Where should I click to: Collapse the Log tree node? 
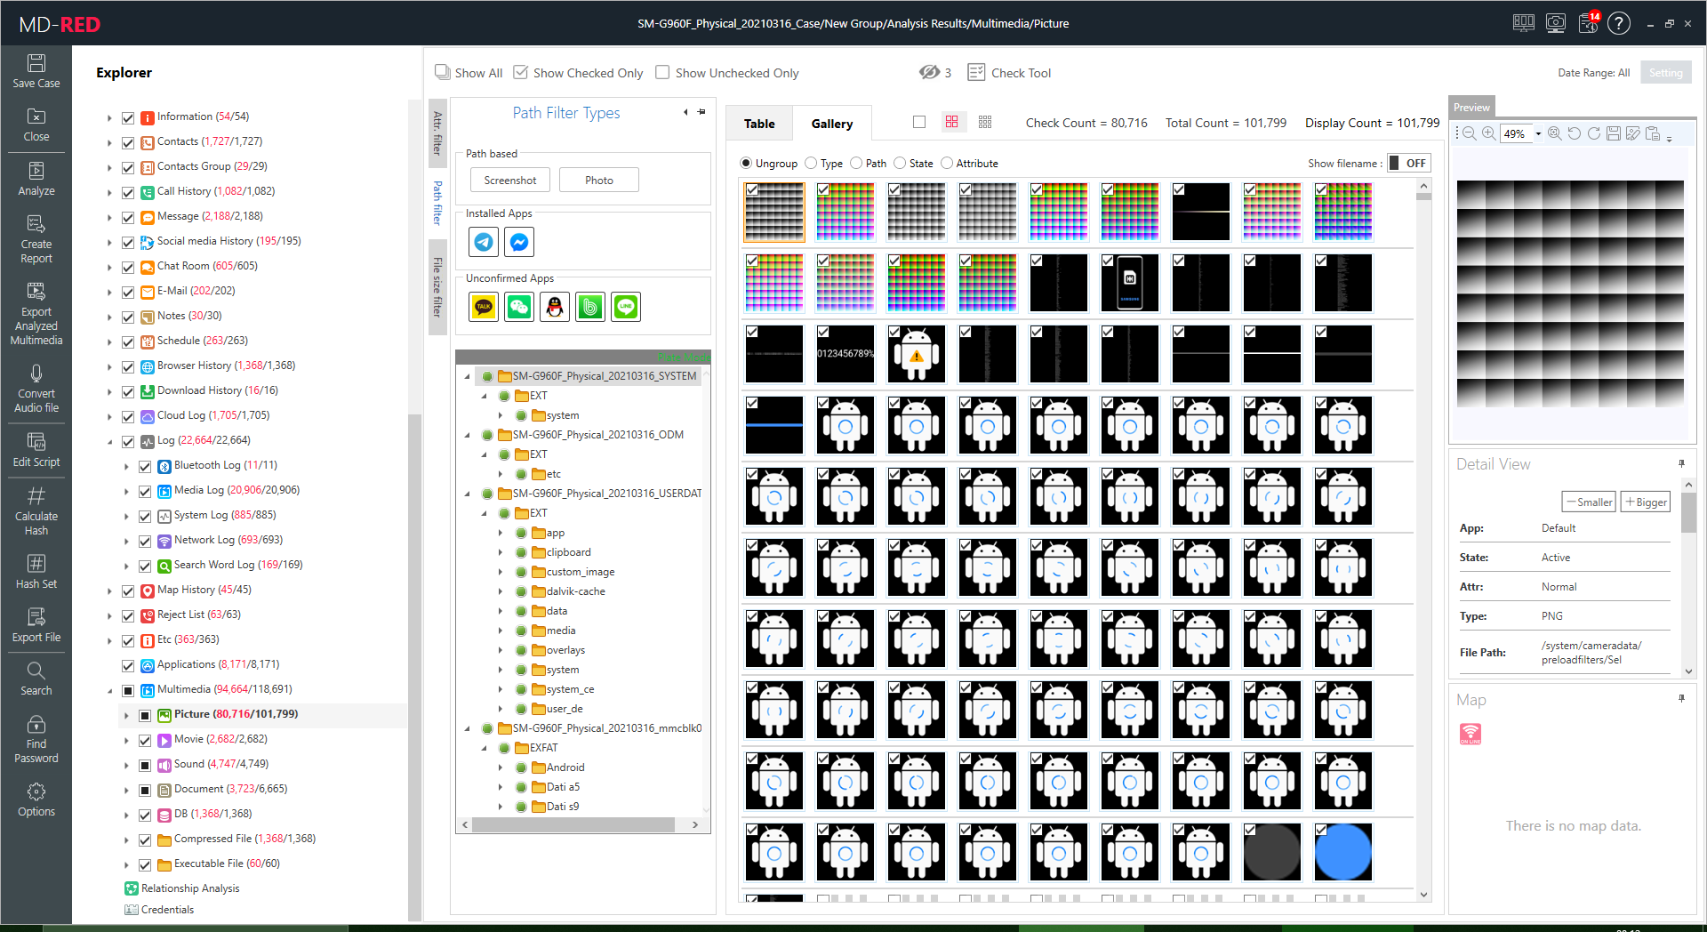tap(110, 441)
